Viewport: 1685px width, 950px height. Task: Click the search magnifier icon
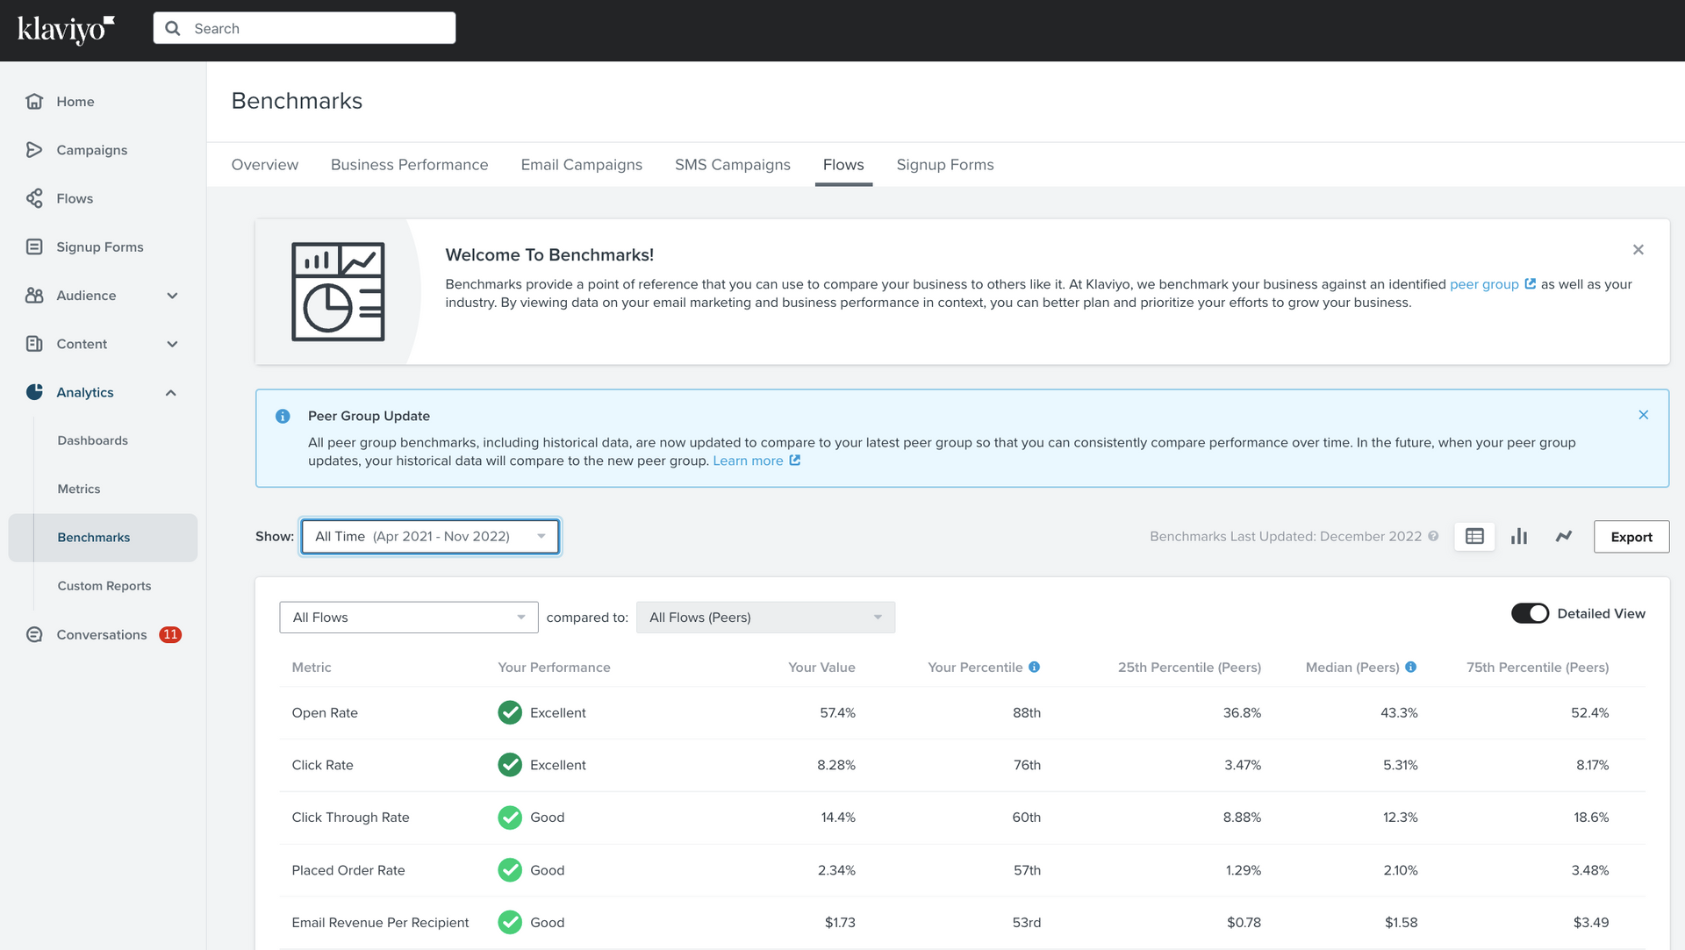(173, 28)
